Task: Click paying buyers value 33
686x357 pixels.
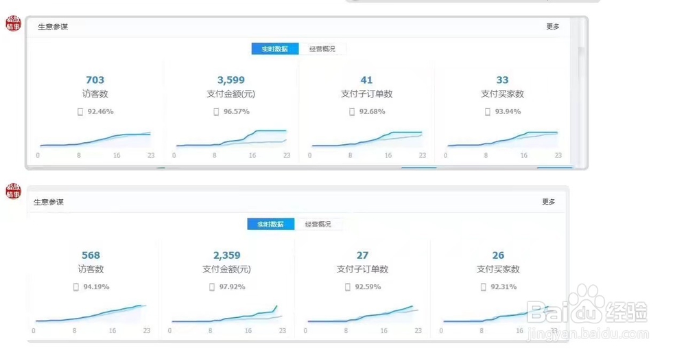Action: tap(502, 80)
